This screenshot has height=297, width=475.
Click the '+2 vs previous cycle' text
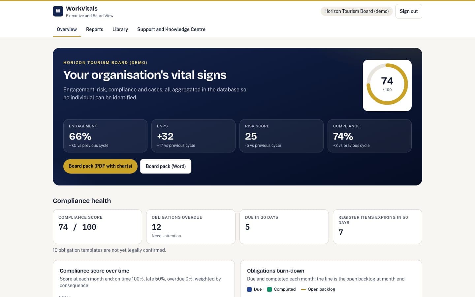click(x=351, y=146)
